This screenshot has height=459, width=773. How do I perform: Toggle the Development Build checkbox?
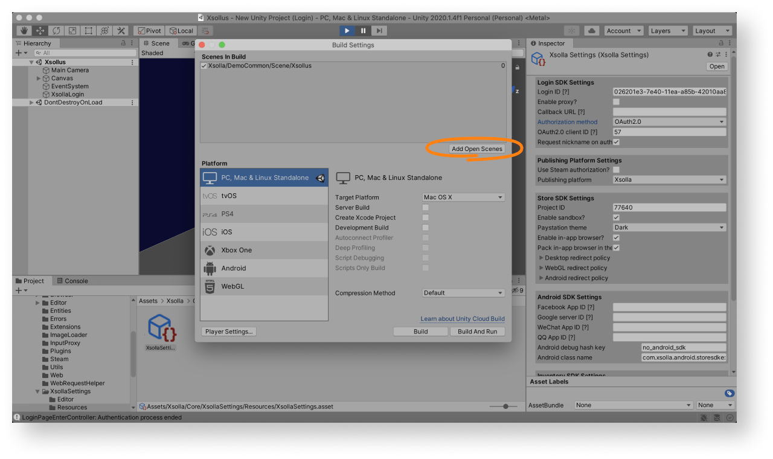click(x=426, y=228)
